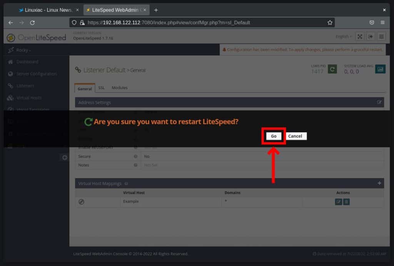This screenshot has width=394, height=266.
Task: Open Listeners in the sidebar
Action: [x=25, y=86]
